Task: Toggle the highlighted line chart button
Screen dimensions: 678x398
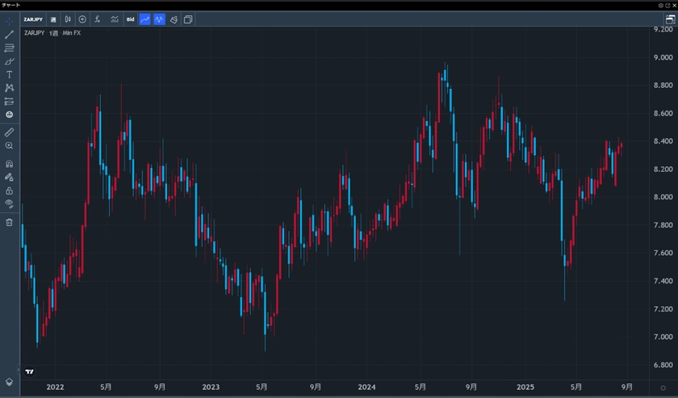Action: [144, 19]
